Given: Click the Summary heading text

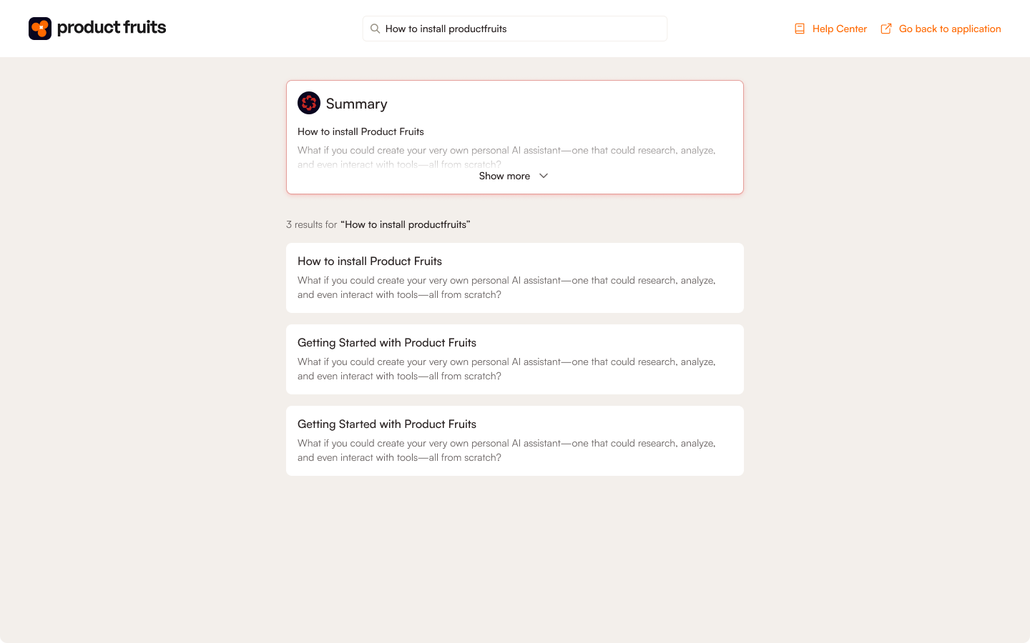Looking at the screenshot, I should [356, 104].
